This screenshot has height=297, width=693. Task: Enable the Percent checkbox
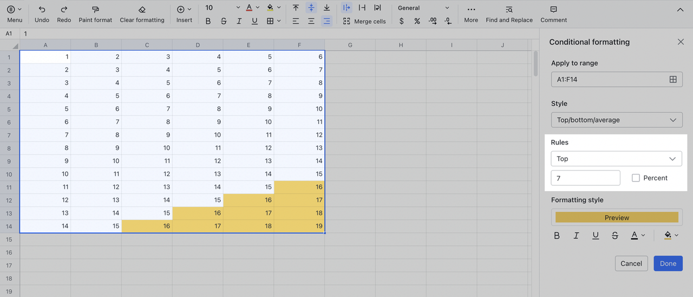[636, 178]
